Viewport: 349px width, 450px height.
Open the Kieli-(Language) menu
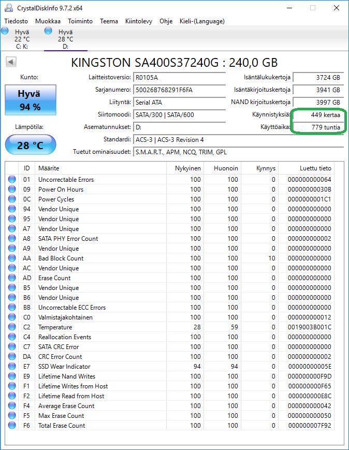(202, 21)
